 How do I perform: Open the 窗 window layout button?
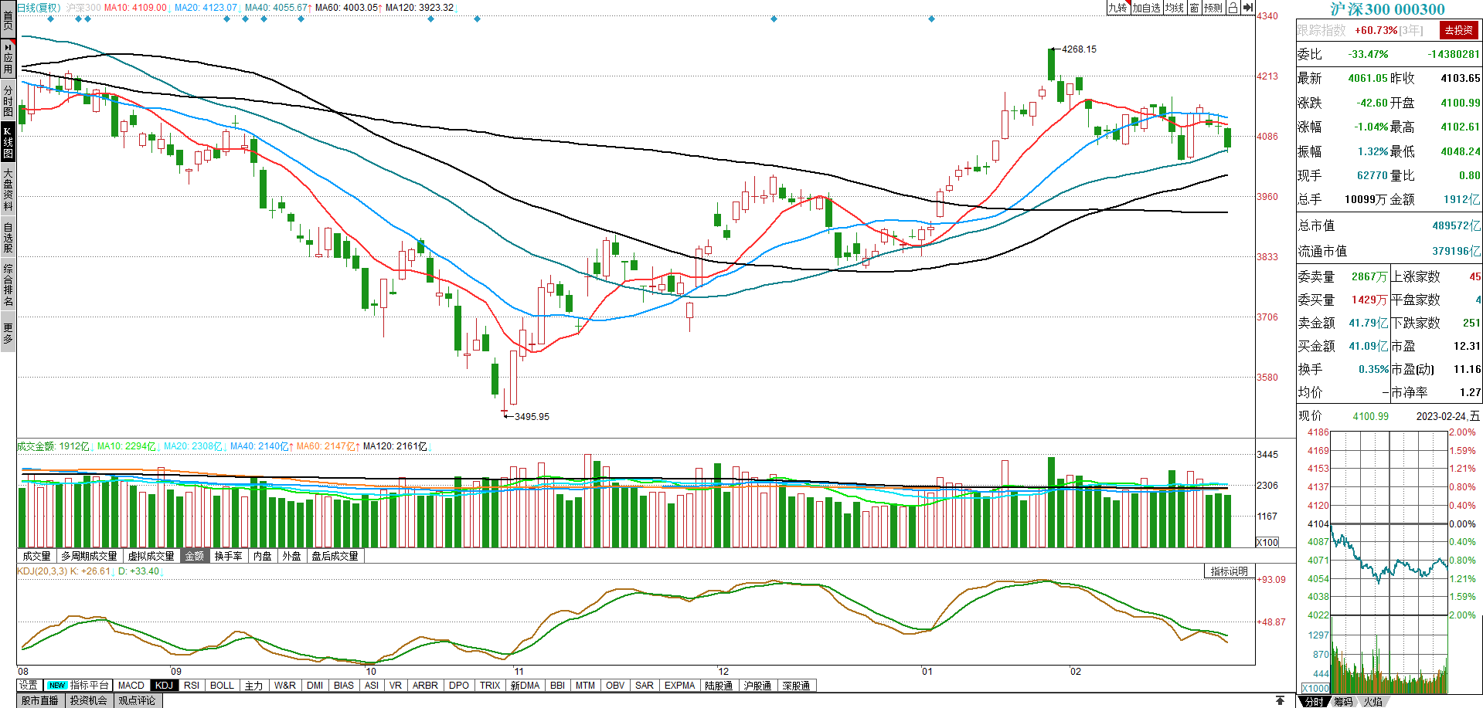click(x=1194, y=8)
